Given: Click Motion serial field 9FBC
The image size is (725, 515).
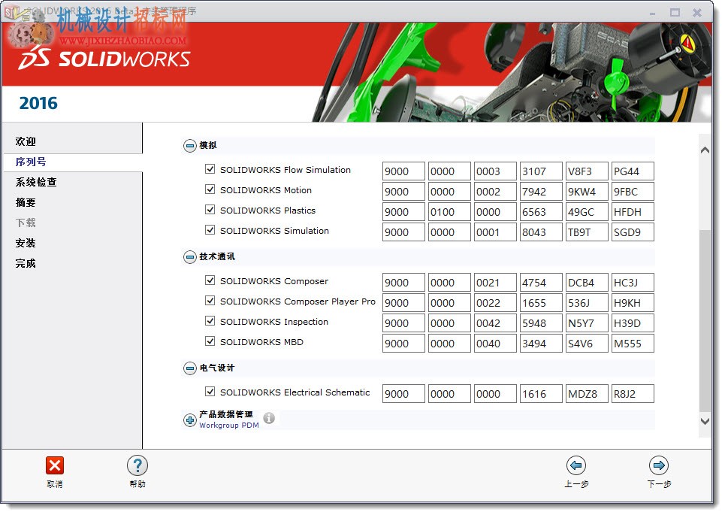Looking at the screenshot, I should click(633, 192).
